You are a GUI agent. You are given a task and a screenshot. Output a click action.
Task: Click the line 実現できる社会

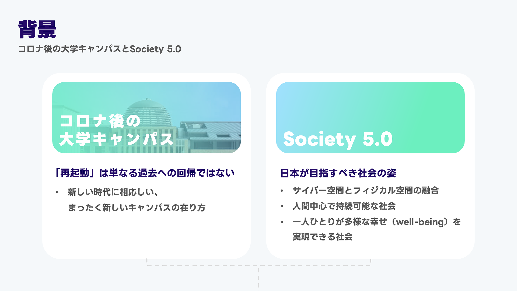coord(322,237)
